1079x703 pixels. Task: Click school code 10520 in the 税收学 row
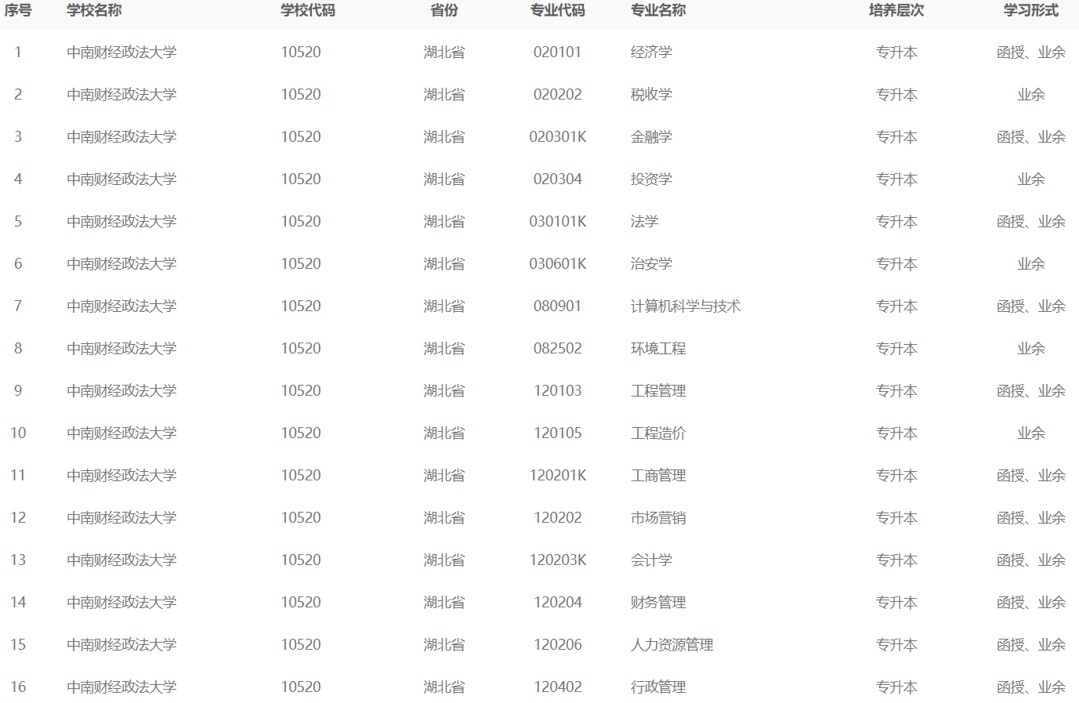(301, 95)
